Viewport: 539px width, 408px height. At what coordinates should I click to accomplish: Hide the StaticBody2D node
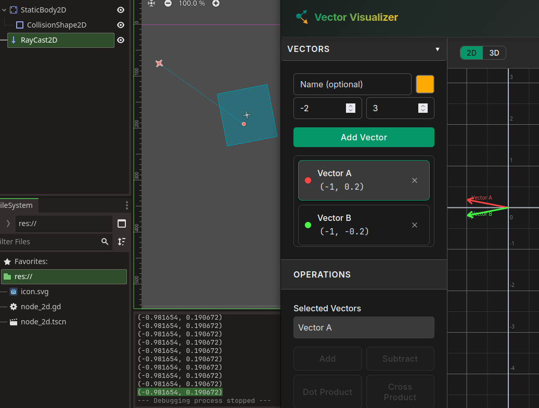tap(121, 10)
